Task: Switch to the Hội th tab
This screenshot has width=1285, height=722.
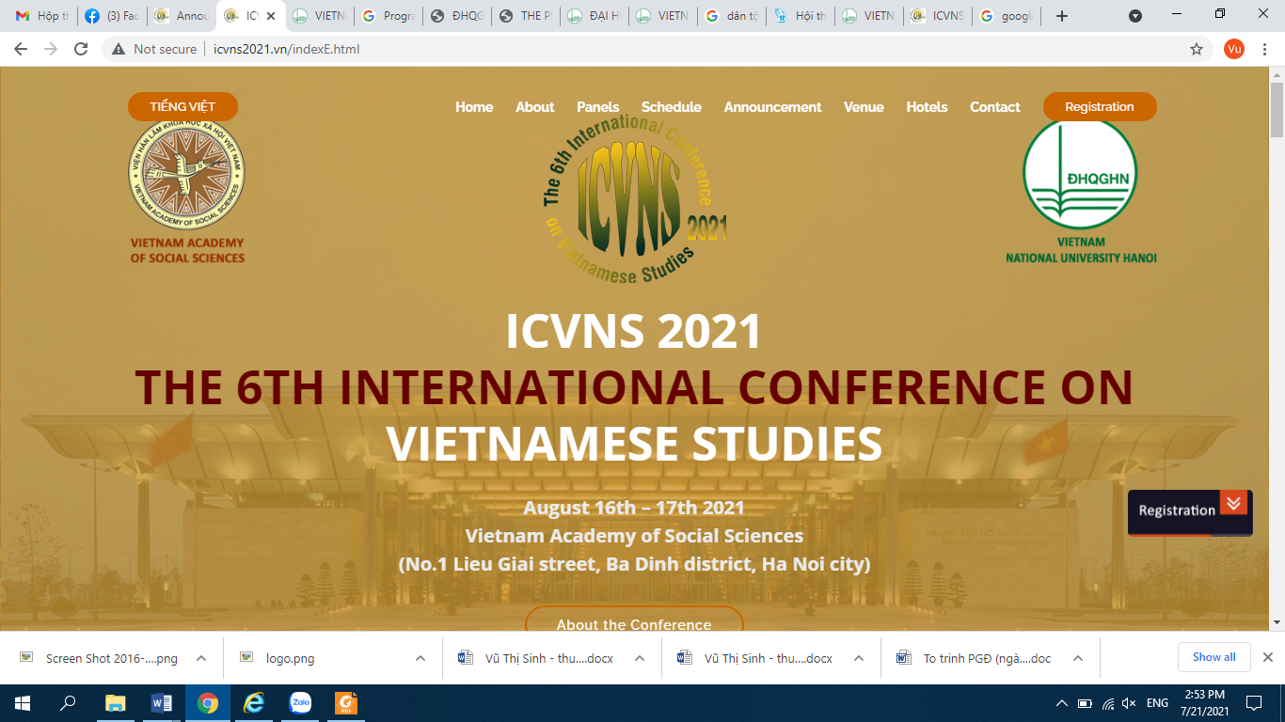Action: (801, 16)
